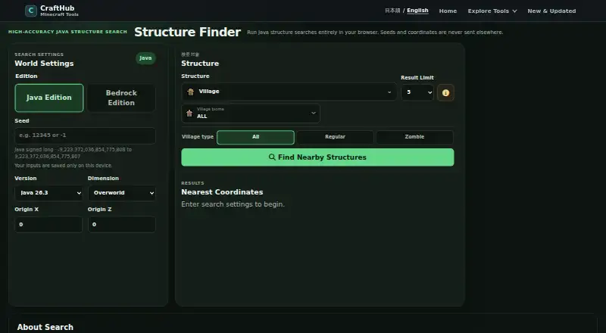Select Java Edition

(49, 98)
